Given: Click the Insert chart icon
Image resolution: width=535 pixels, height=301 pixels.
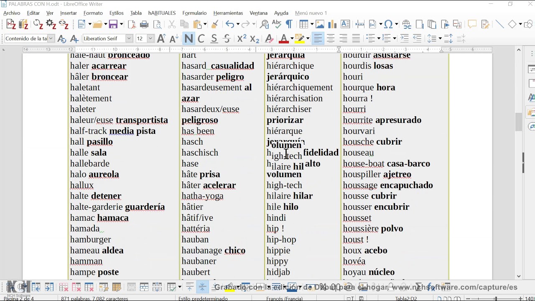Looking at the screenshot, I should tap(333, 24).
